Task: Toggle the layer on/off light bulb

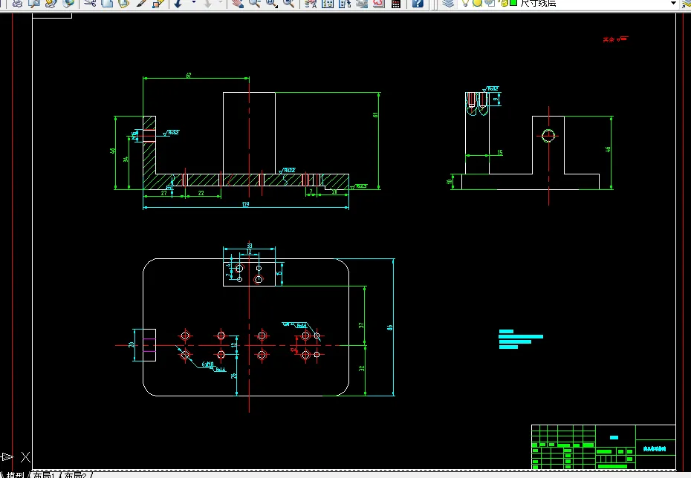Action: pos(465,3)
